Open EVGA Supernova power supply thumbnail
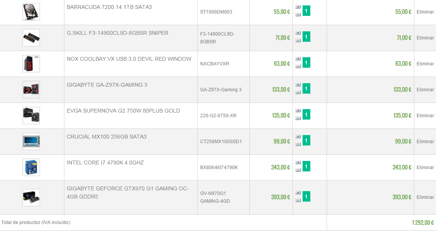The height and width of the screenshot is (231, 436). click(31, 115)
